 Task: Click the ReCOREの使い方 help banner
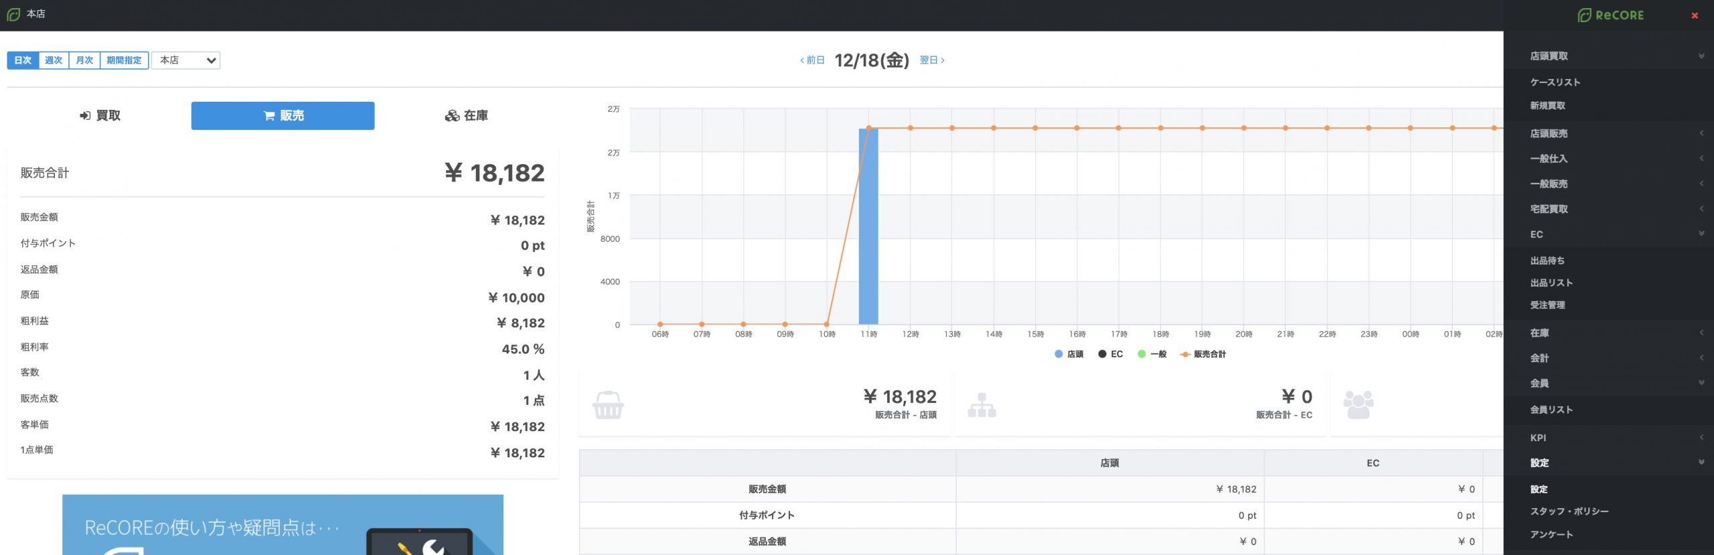(x=283, y=525)
